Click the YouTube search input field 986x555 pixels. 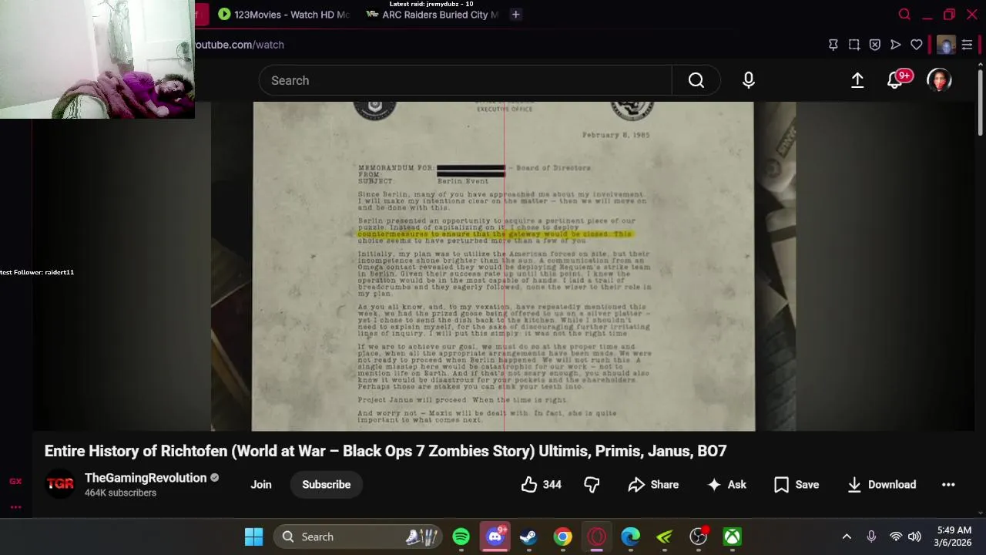click(465, 80)
